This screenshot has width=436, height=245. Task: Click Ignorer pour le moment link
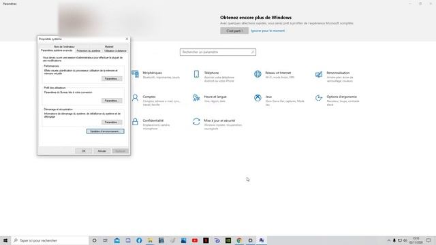coord(268,31)
